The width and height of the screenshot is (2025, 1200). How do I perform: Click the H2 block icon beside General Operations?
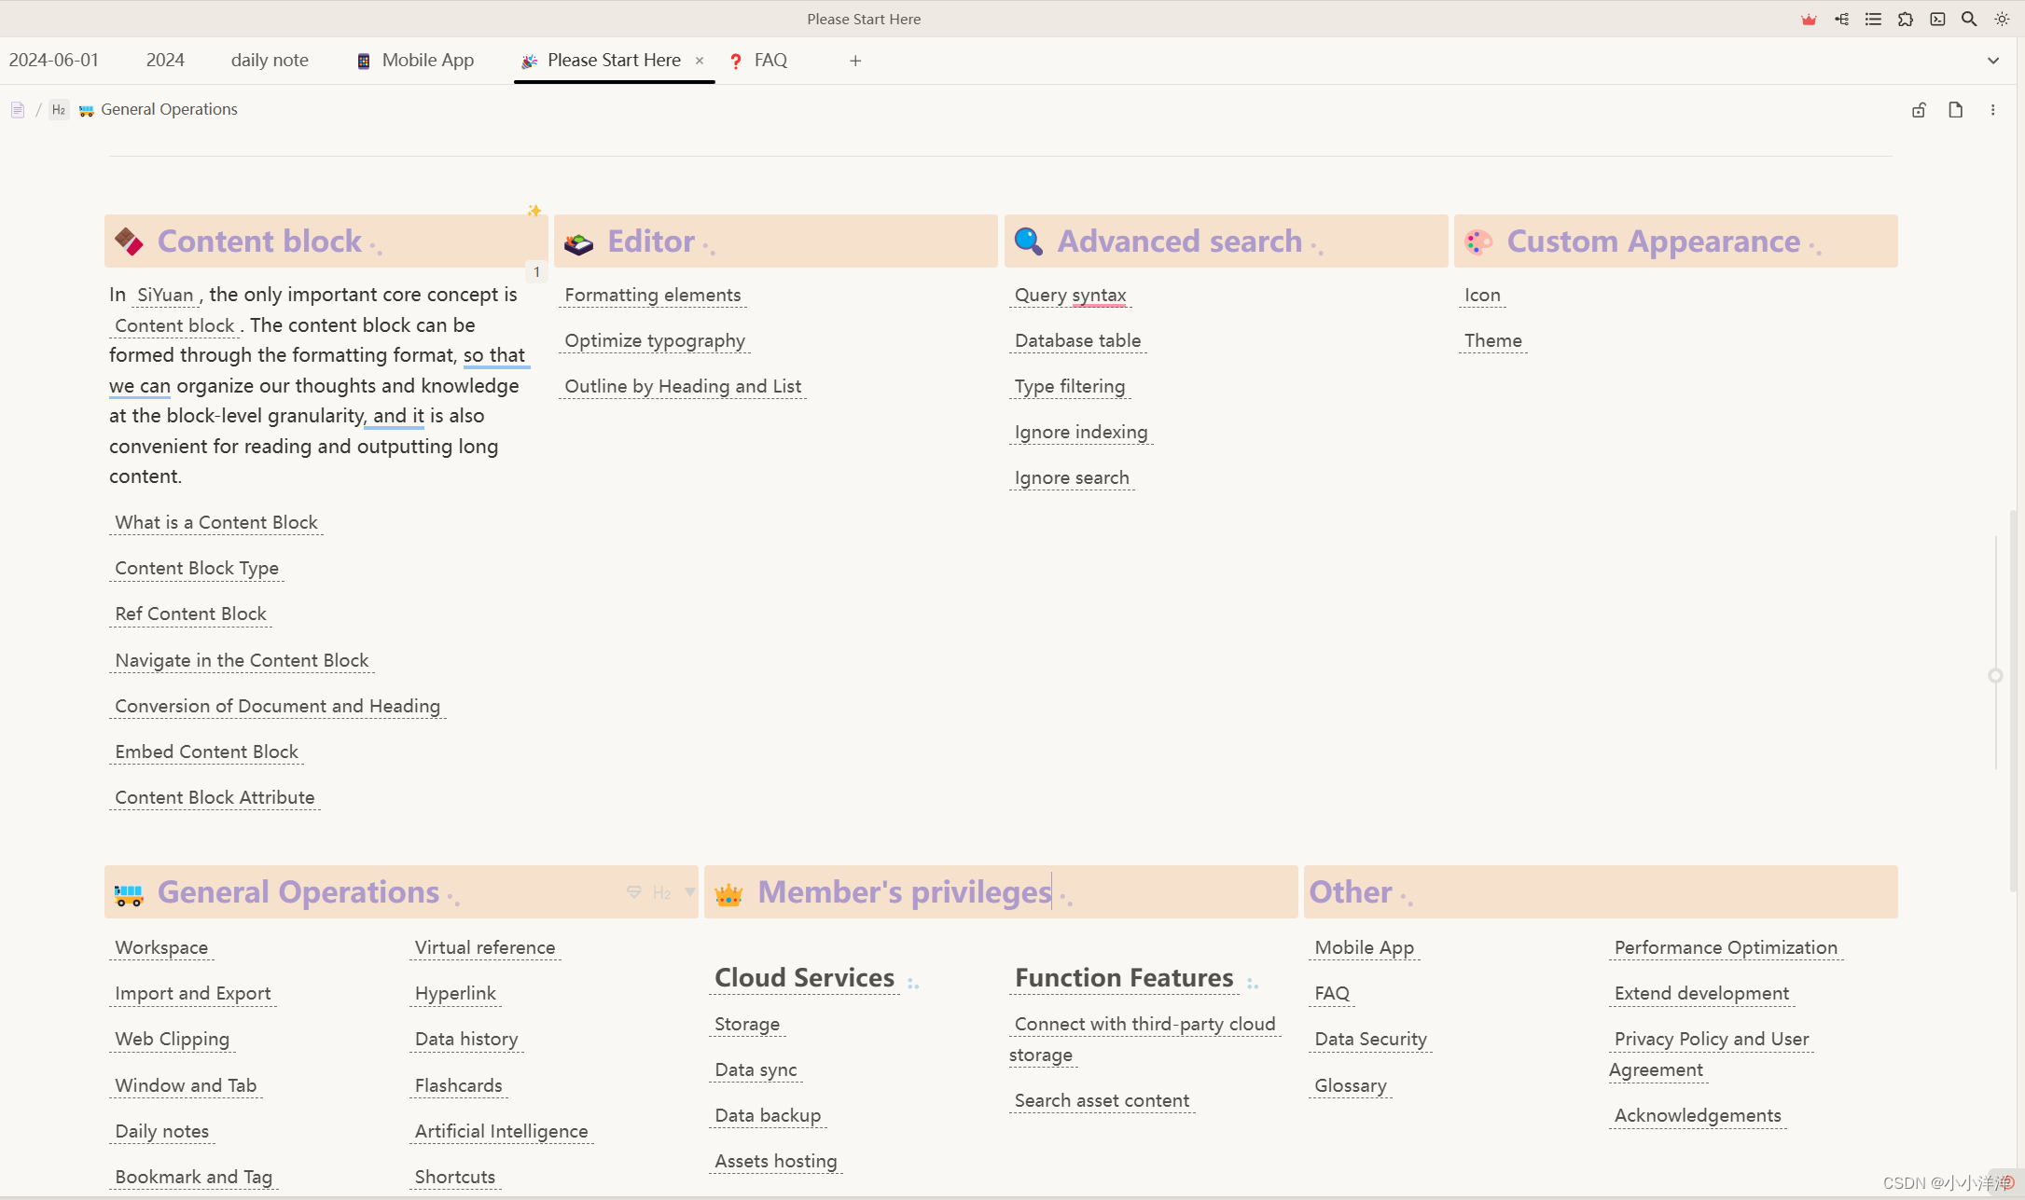[x=661, y=892]
